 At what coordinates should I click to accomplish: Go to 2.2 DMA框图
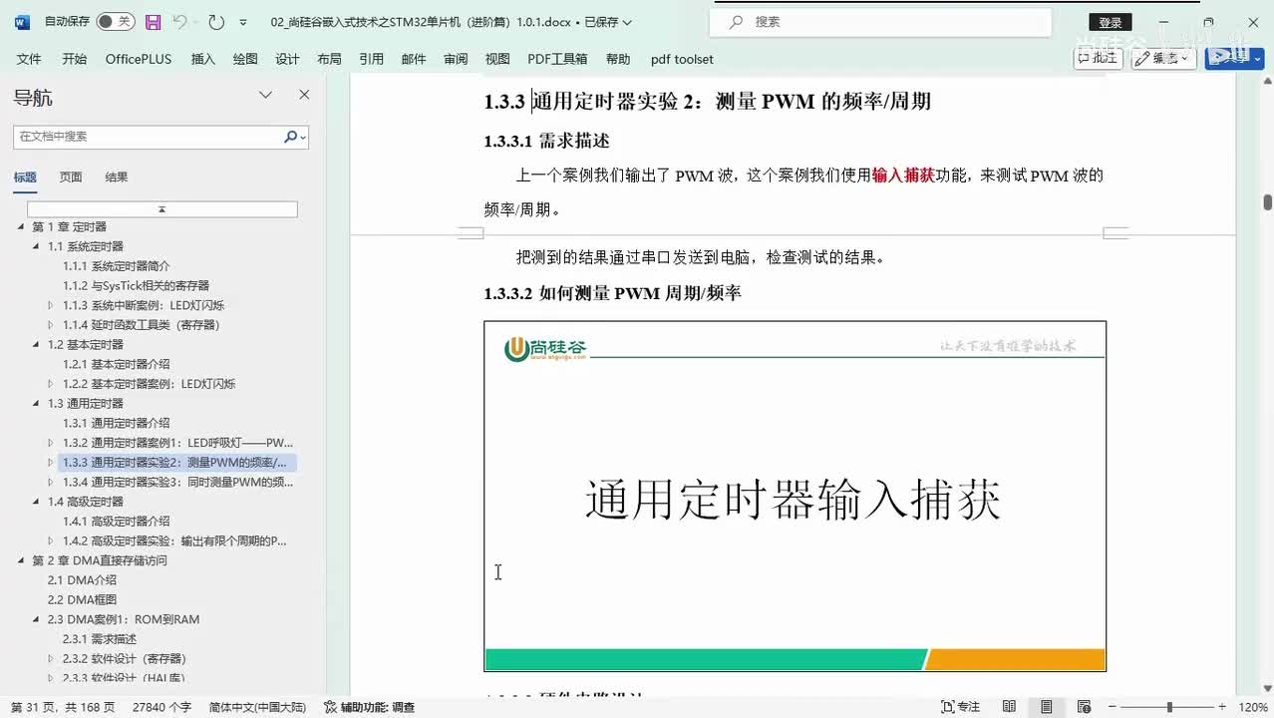point(82,600)
